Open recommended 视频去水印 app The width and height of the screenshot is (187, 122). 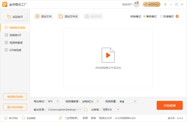(105, 118)
